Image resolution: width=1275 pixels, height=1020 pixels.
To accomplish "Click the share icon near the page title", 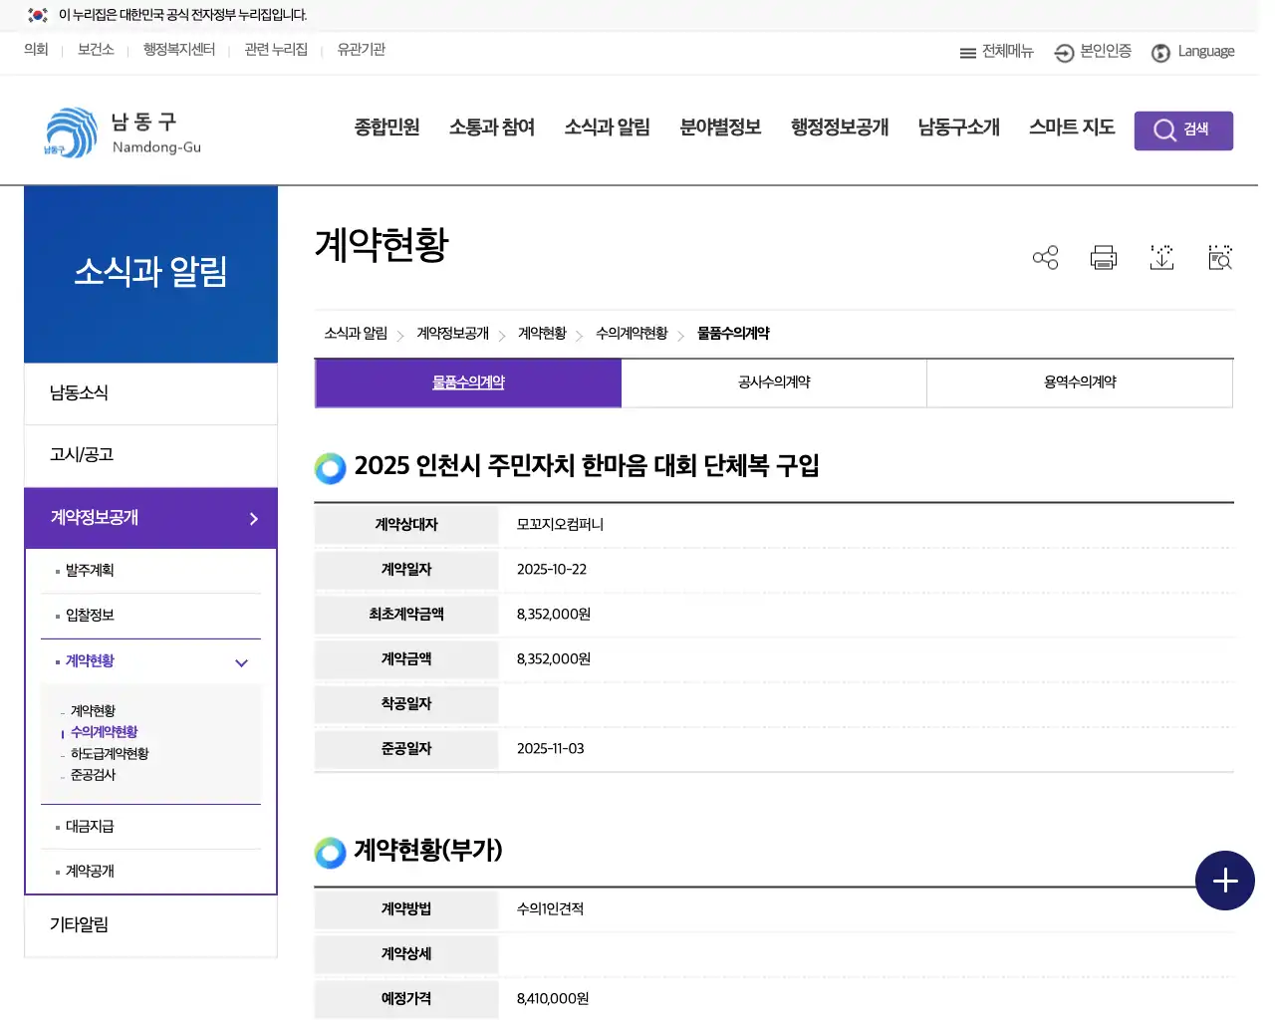I will (1045, 257).
